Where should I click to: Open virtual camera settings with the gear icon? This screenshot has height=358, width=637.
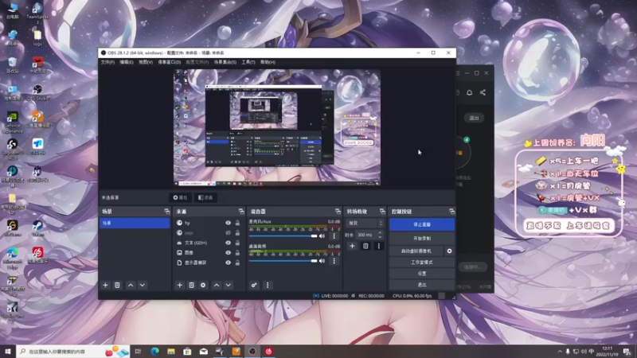click(449, 251)
